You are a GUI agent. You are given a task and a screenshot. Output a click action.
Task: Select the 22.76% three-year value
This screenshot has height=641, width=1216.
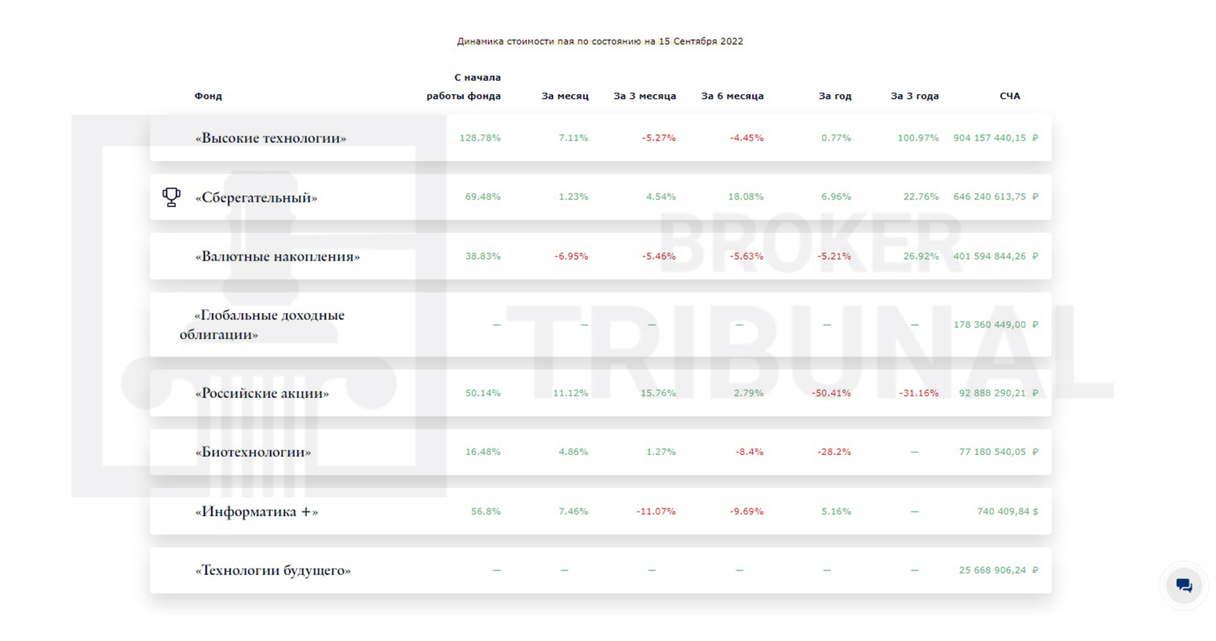click(921, 197)
